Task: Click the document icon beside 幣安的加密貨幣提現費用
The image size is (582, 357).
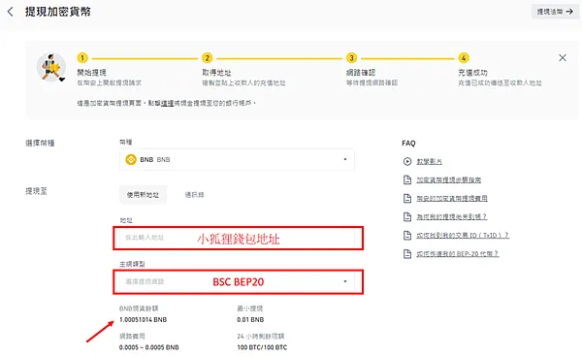Action: 407,199
